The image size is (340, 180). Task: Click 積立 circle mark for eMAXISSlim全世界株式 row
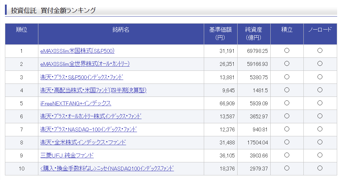(287, 64)
